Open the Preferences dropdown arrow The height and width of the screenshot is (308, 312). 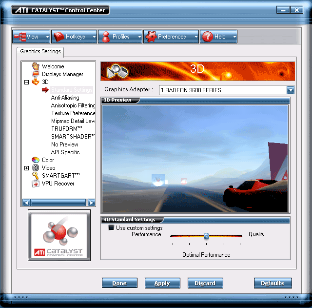pos(196,37)
